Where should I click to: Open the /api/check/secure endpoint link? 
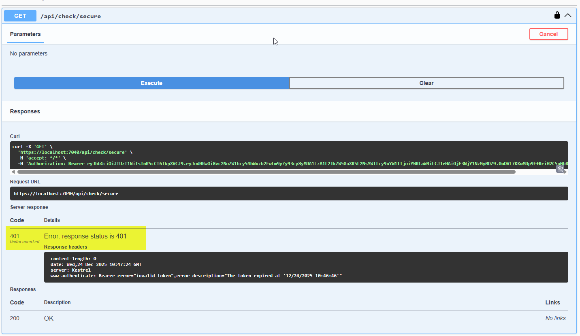coord(70,16)
